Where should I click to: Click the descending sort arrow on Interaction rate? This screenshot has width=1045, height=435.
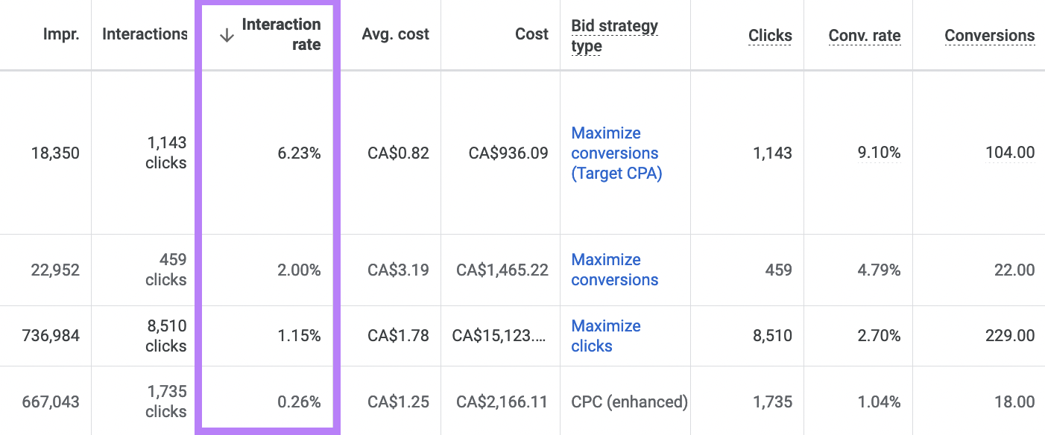click(x=227, y=35)
